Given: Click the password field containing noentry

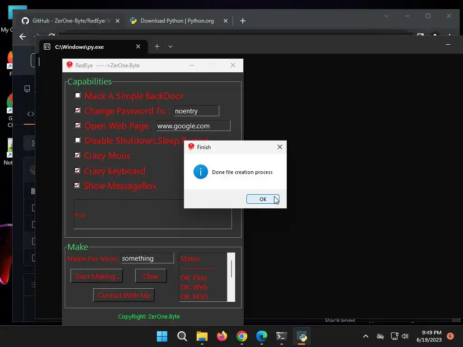Looking at the screenshot, I should pos(196,111).
